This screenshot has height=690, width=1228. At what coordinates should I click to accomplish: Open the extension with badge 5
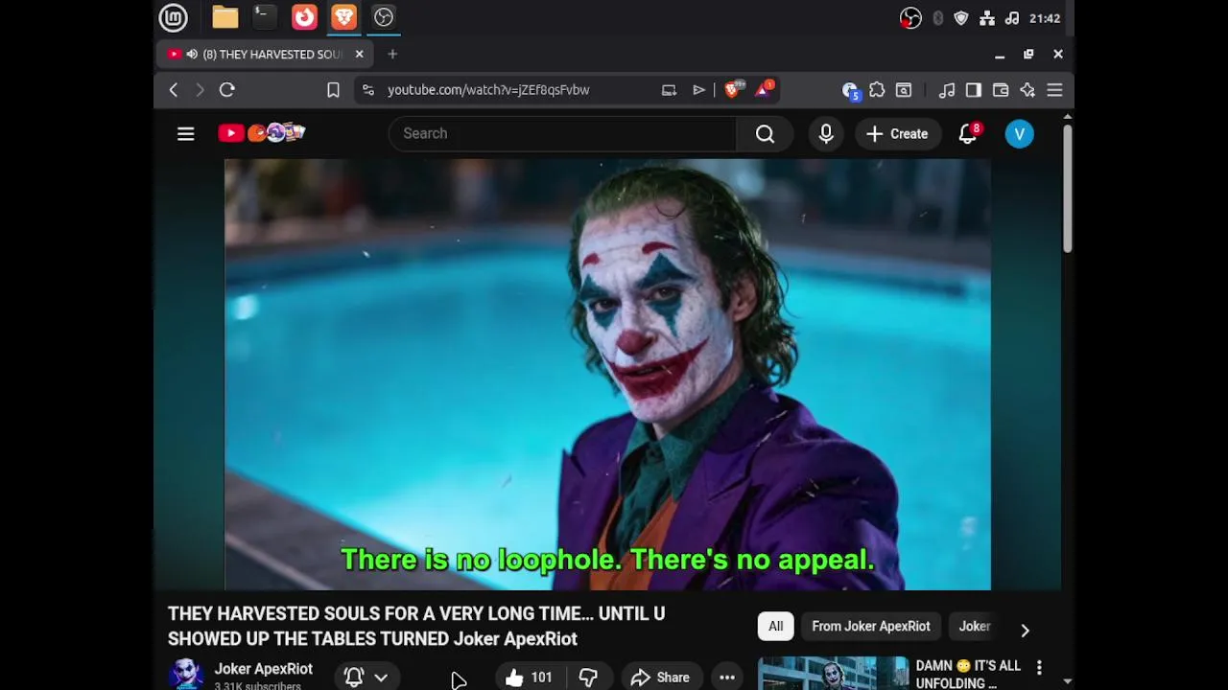point(850,90)
